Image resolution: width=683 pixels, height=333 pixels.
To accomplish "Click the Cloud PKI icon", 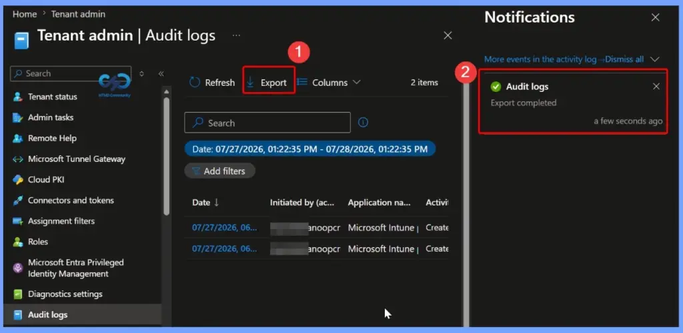I will click(x=18, y=180).
